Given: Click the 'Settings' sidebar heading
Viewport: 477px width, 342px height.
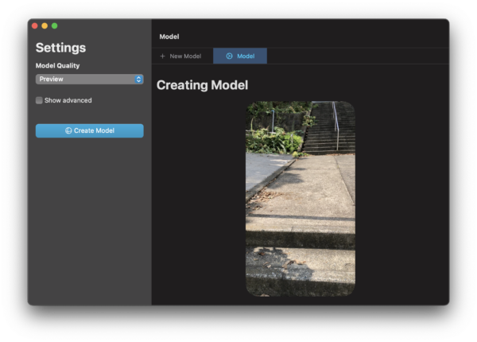Looking at the screenshot, I should point(60,48).
